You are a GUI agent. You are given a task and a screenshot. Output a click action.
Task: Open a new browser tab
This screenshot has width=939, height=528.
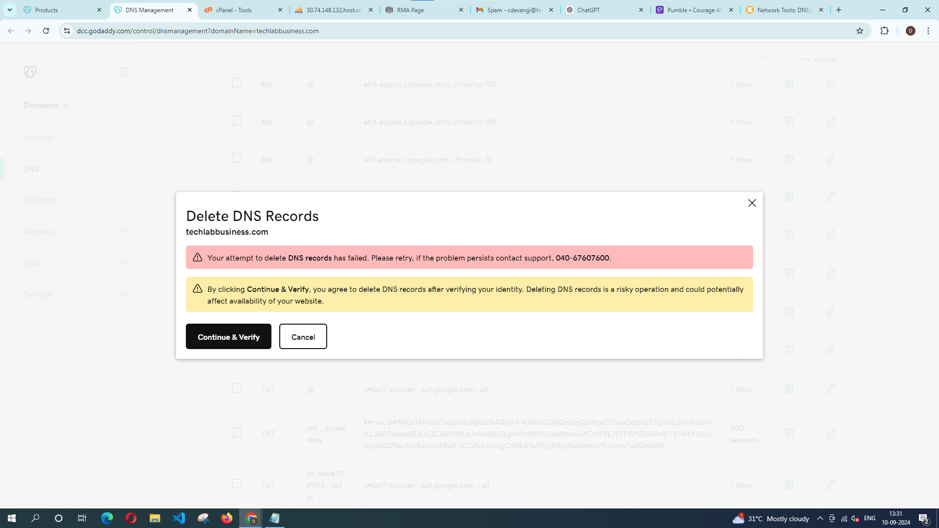click(839, 10)
